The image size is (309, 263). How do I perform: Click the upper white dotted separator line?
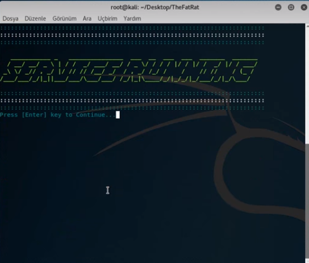point(132,35)
